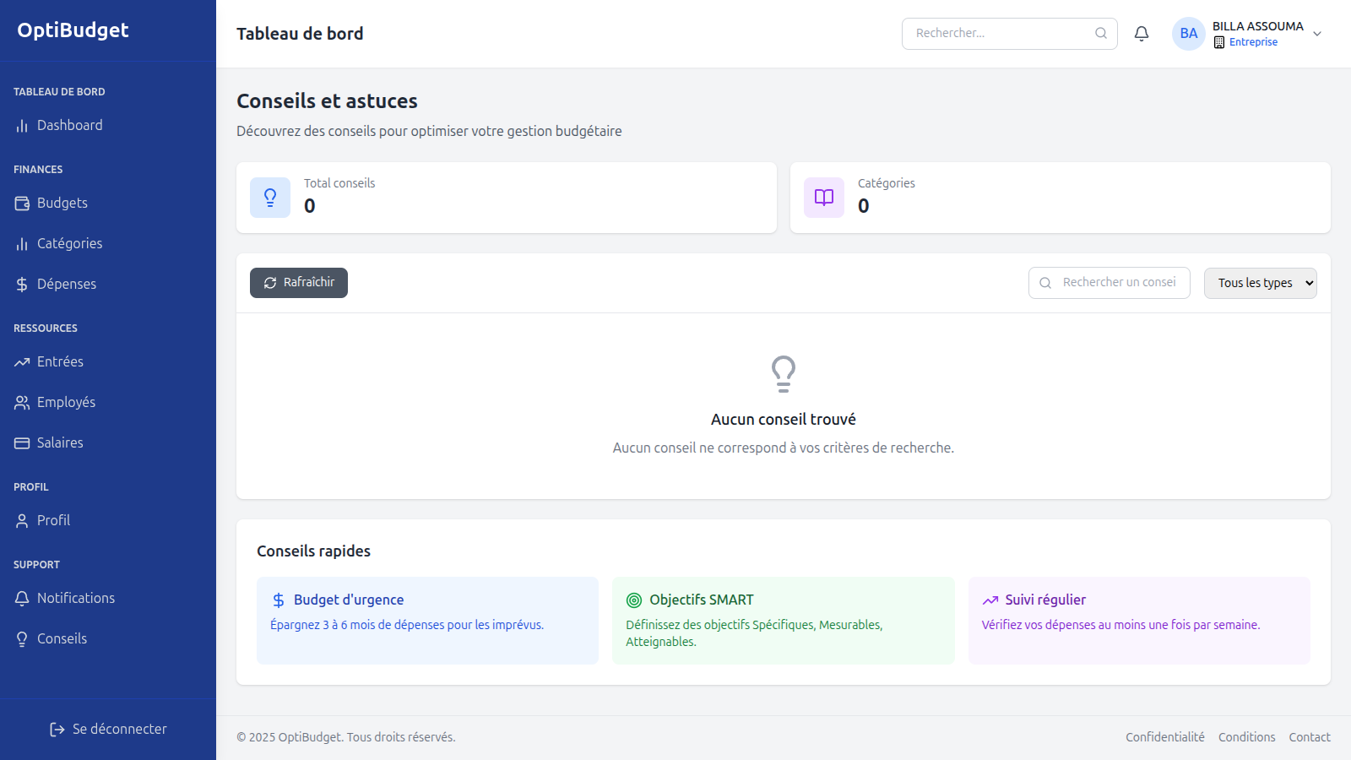Image resolution: width=1351 pixels, height=760 pixels.
Task: Open the Confidentialité footer link
Action: point(1164,737)
